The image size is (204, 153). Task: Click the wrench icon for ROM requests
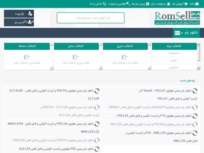click(168, 4)
